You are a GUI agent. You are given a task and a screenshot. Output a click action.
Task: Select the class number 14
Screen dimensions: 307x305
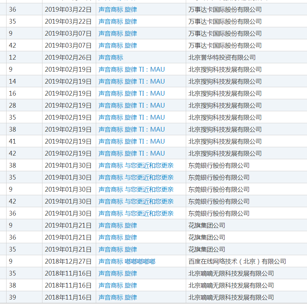click(x=12, y=81)
